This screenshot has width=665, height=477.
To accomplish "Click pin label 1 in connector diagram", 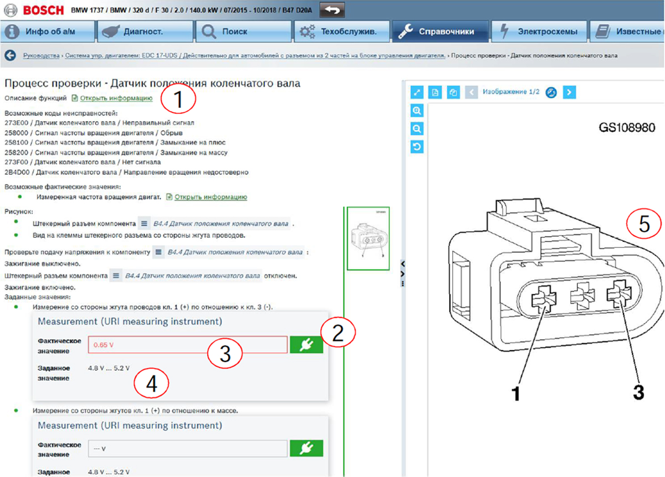I will click(515, 393).
